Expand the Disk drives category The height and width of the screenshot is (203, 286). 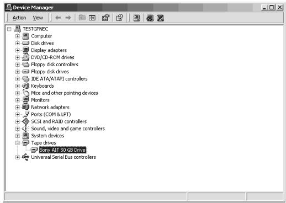coord(18,43)
